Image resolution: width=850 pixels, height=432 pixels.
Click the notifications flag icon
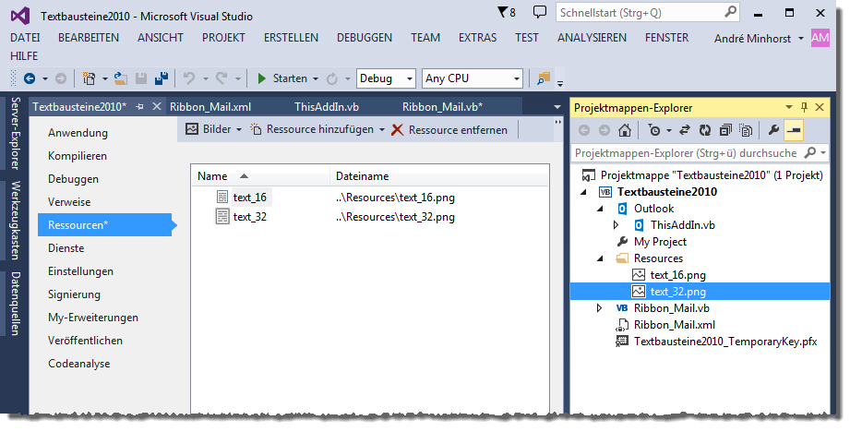tap(503, 12)
